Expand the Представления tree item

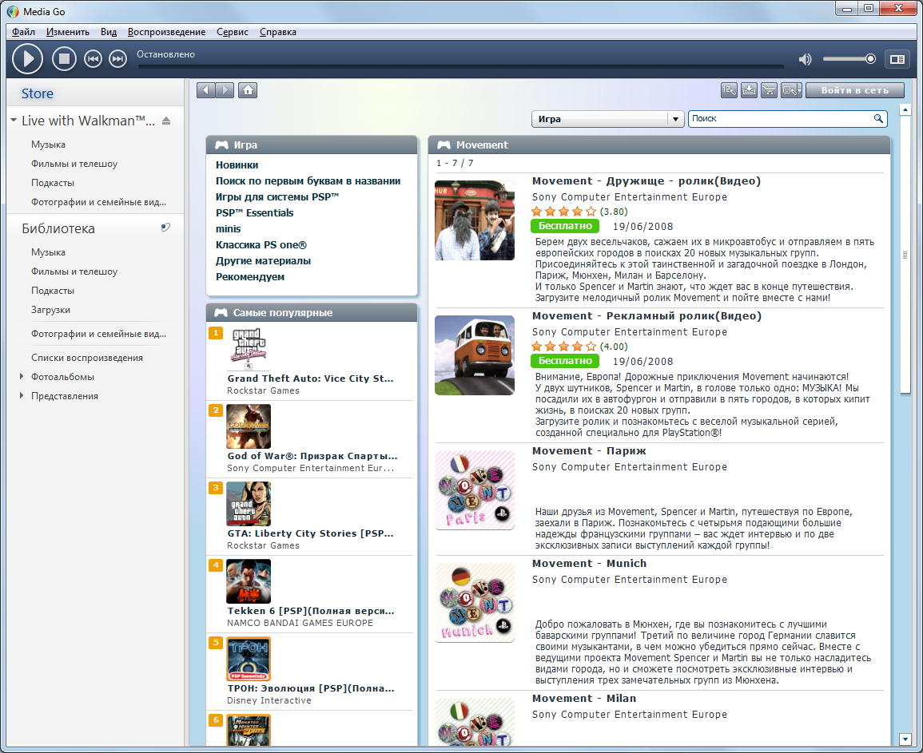tap(22, 396)
